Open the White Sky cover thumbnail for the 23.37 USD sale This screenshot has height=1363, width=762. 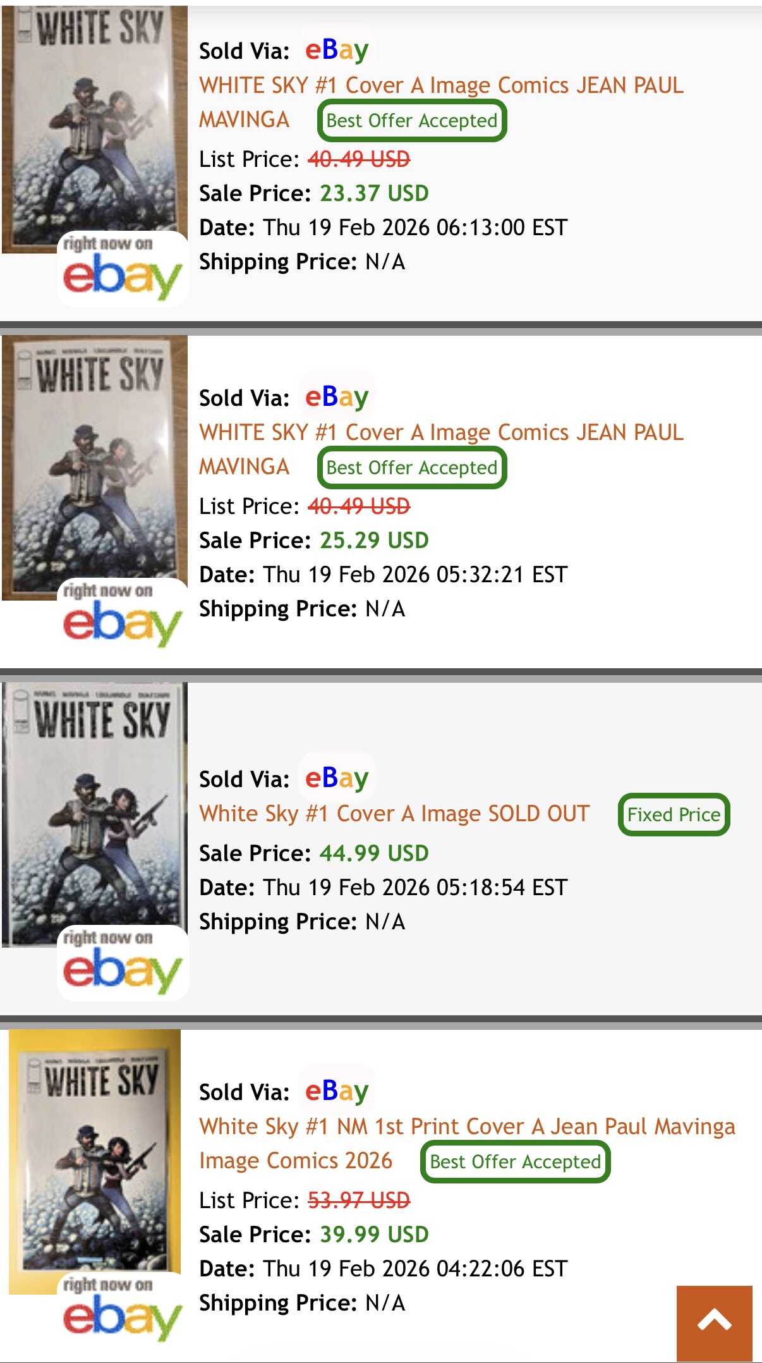(95, 126)
